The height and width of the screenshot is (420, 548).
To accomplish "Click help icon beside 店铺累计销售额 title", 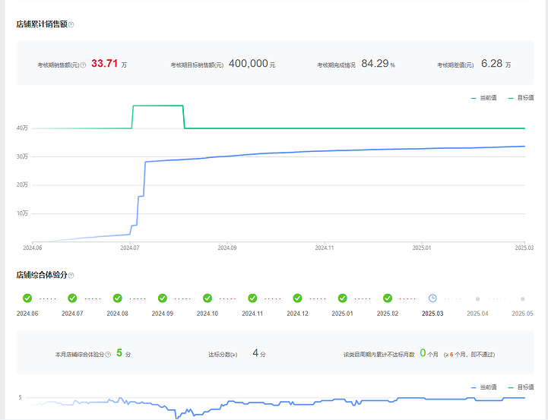I will click(x=71, y=24).
